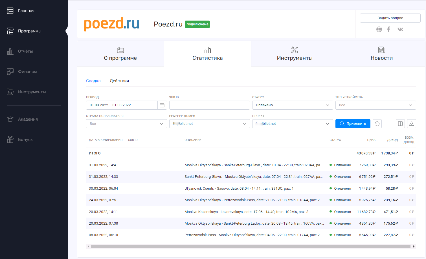This screenshot has width=426, height=259.
Task: Click the О программе tab icon
Action: (x=120, y=50)
